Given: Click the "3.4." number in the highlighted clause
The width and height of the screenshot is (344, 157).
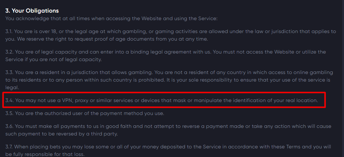Looking at the screenshot, I should 10,100.
